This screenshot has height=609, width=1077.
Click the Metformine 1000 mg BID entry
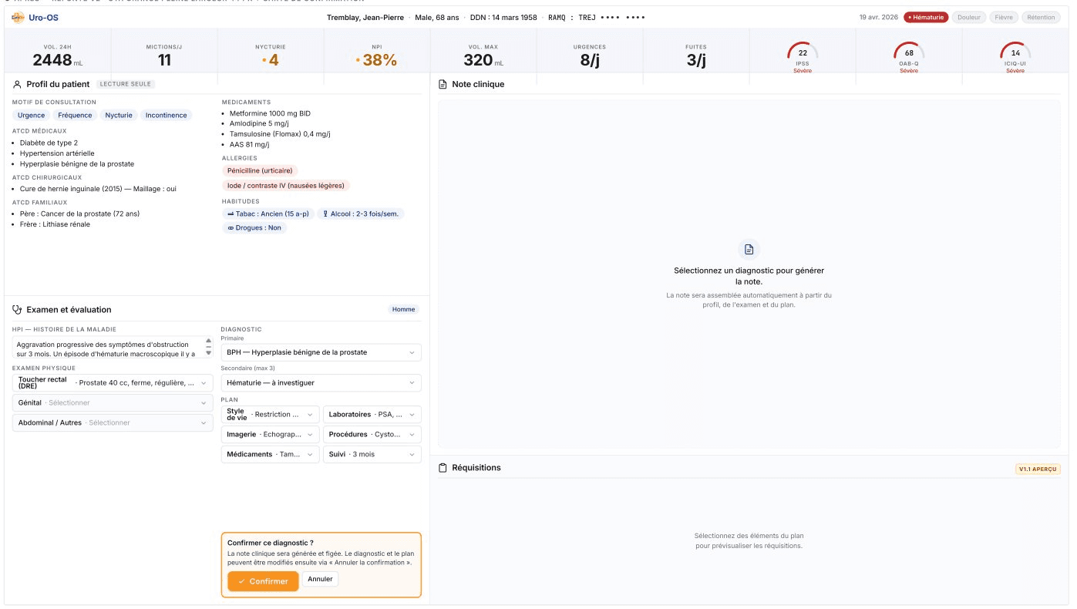coord(270,113)
